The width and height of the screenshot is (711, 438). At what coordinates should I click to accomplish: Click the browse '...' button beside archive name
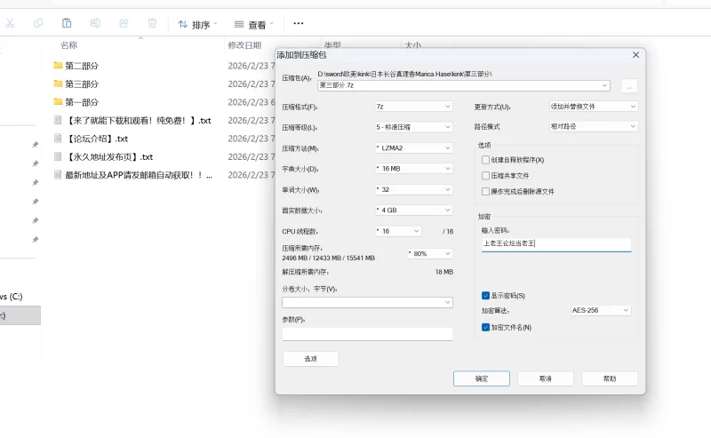pyautogui.click(x=629, y=86)
